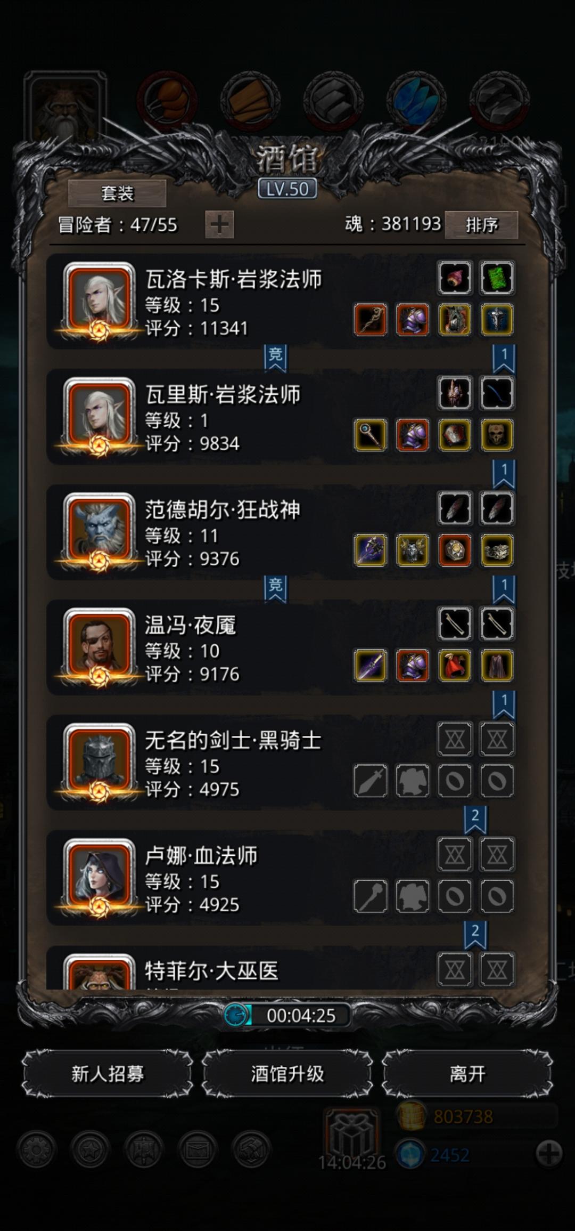Tap 温冯·夜魇's red cloak equipment icon
The width and height of the screenshot is (575, 1231).
(455, 666)
